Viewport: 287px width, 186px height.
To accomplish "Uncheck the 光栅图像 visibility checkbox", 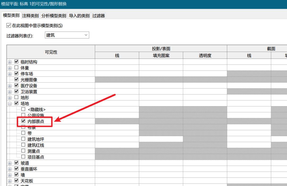I will [x=16, y=79].
